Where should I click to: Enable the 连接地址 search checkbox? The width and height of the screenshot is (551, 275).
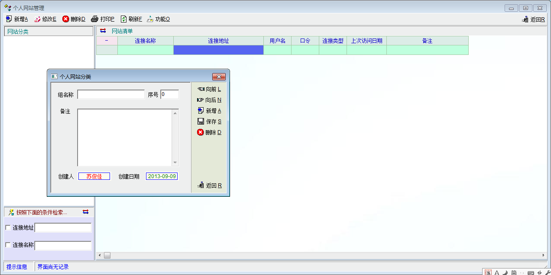[8, 228]
